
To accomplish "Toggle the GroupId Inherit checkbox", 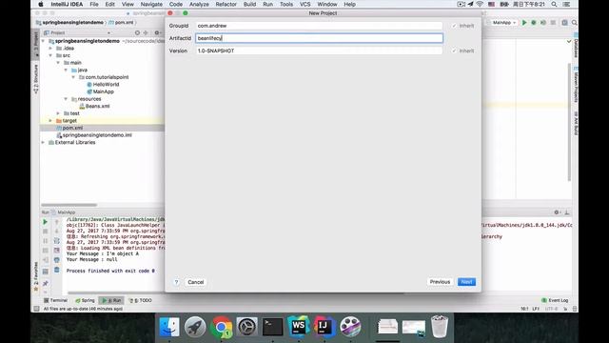I will (x=454, y=26).
